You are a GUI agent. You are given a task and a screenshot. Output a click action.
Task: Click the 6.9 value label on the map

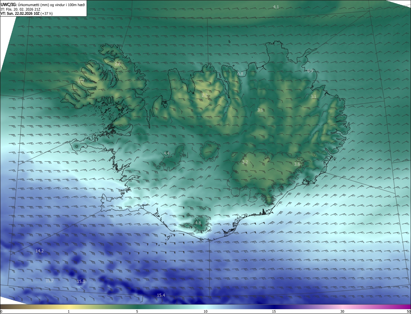[x=310, y=71]
